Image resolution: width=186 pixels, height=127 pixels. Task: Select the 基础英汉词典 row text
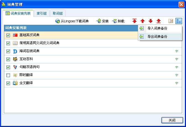(29, 35)
